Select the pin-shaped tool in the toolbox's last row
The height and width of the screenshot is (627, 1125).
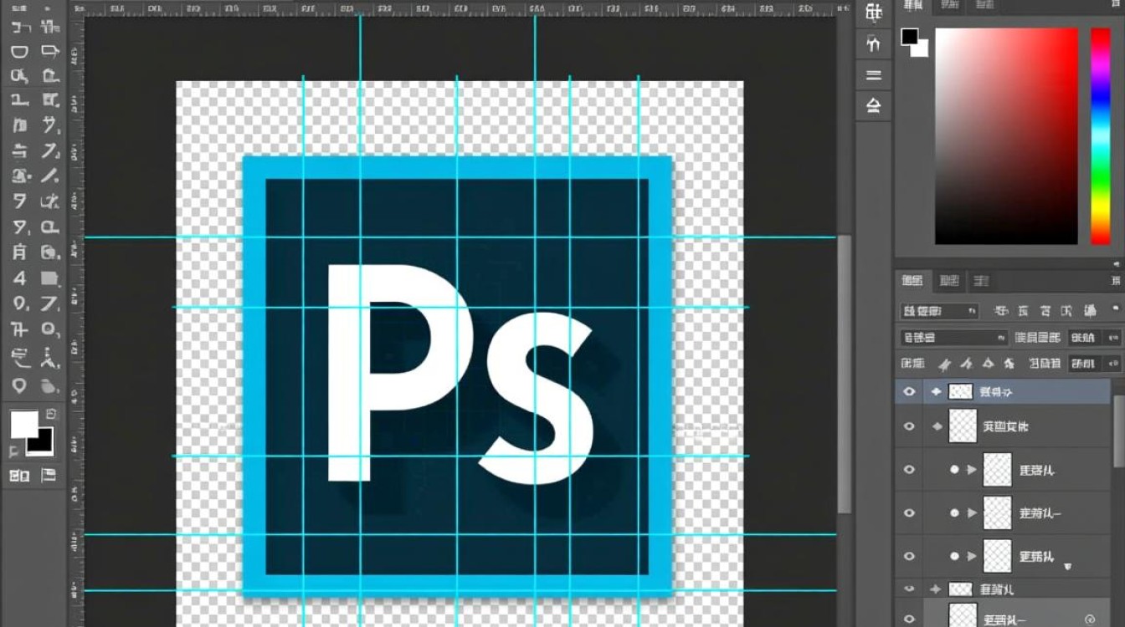click(19, 385)
